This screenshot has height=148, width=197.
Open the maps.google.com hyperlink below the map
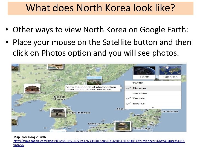[99, 143]
